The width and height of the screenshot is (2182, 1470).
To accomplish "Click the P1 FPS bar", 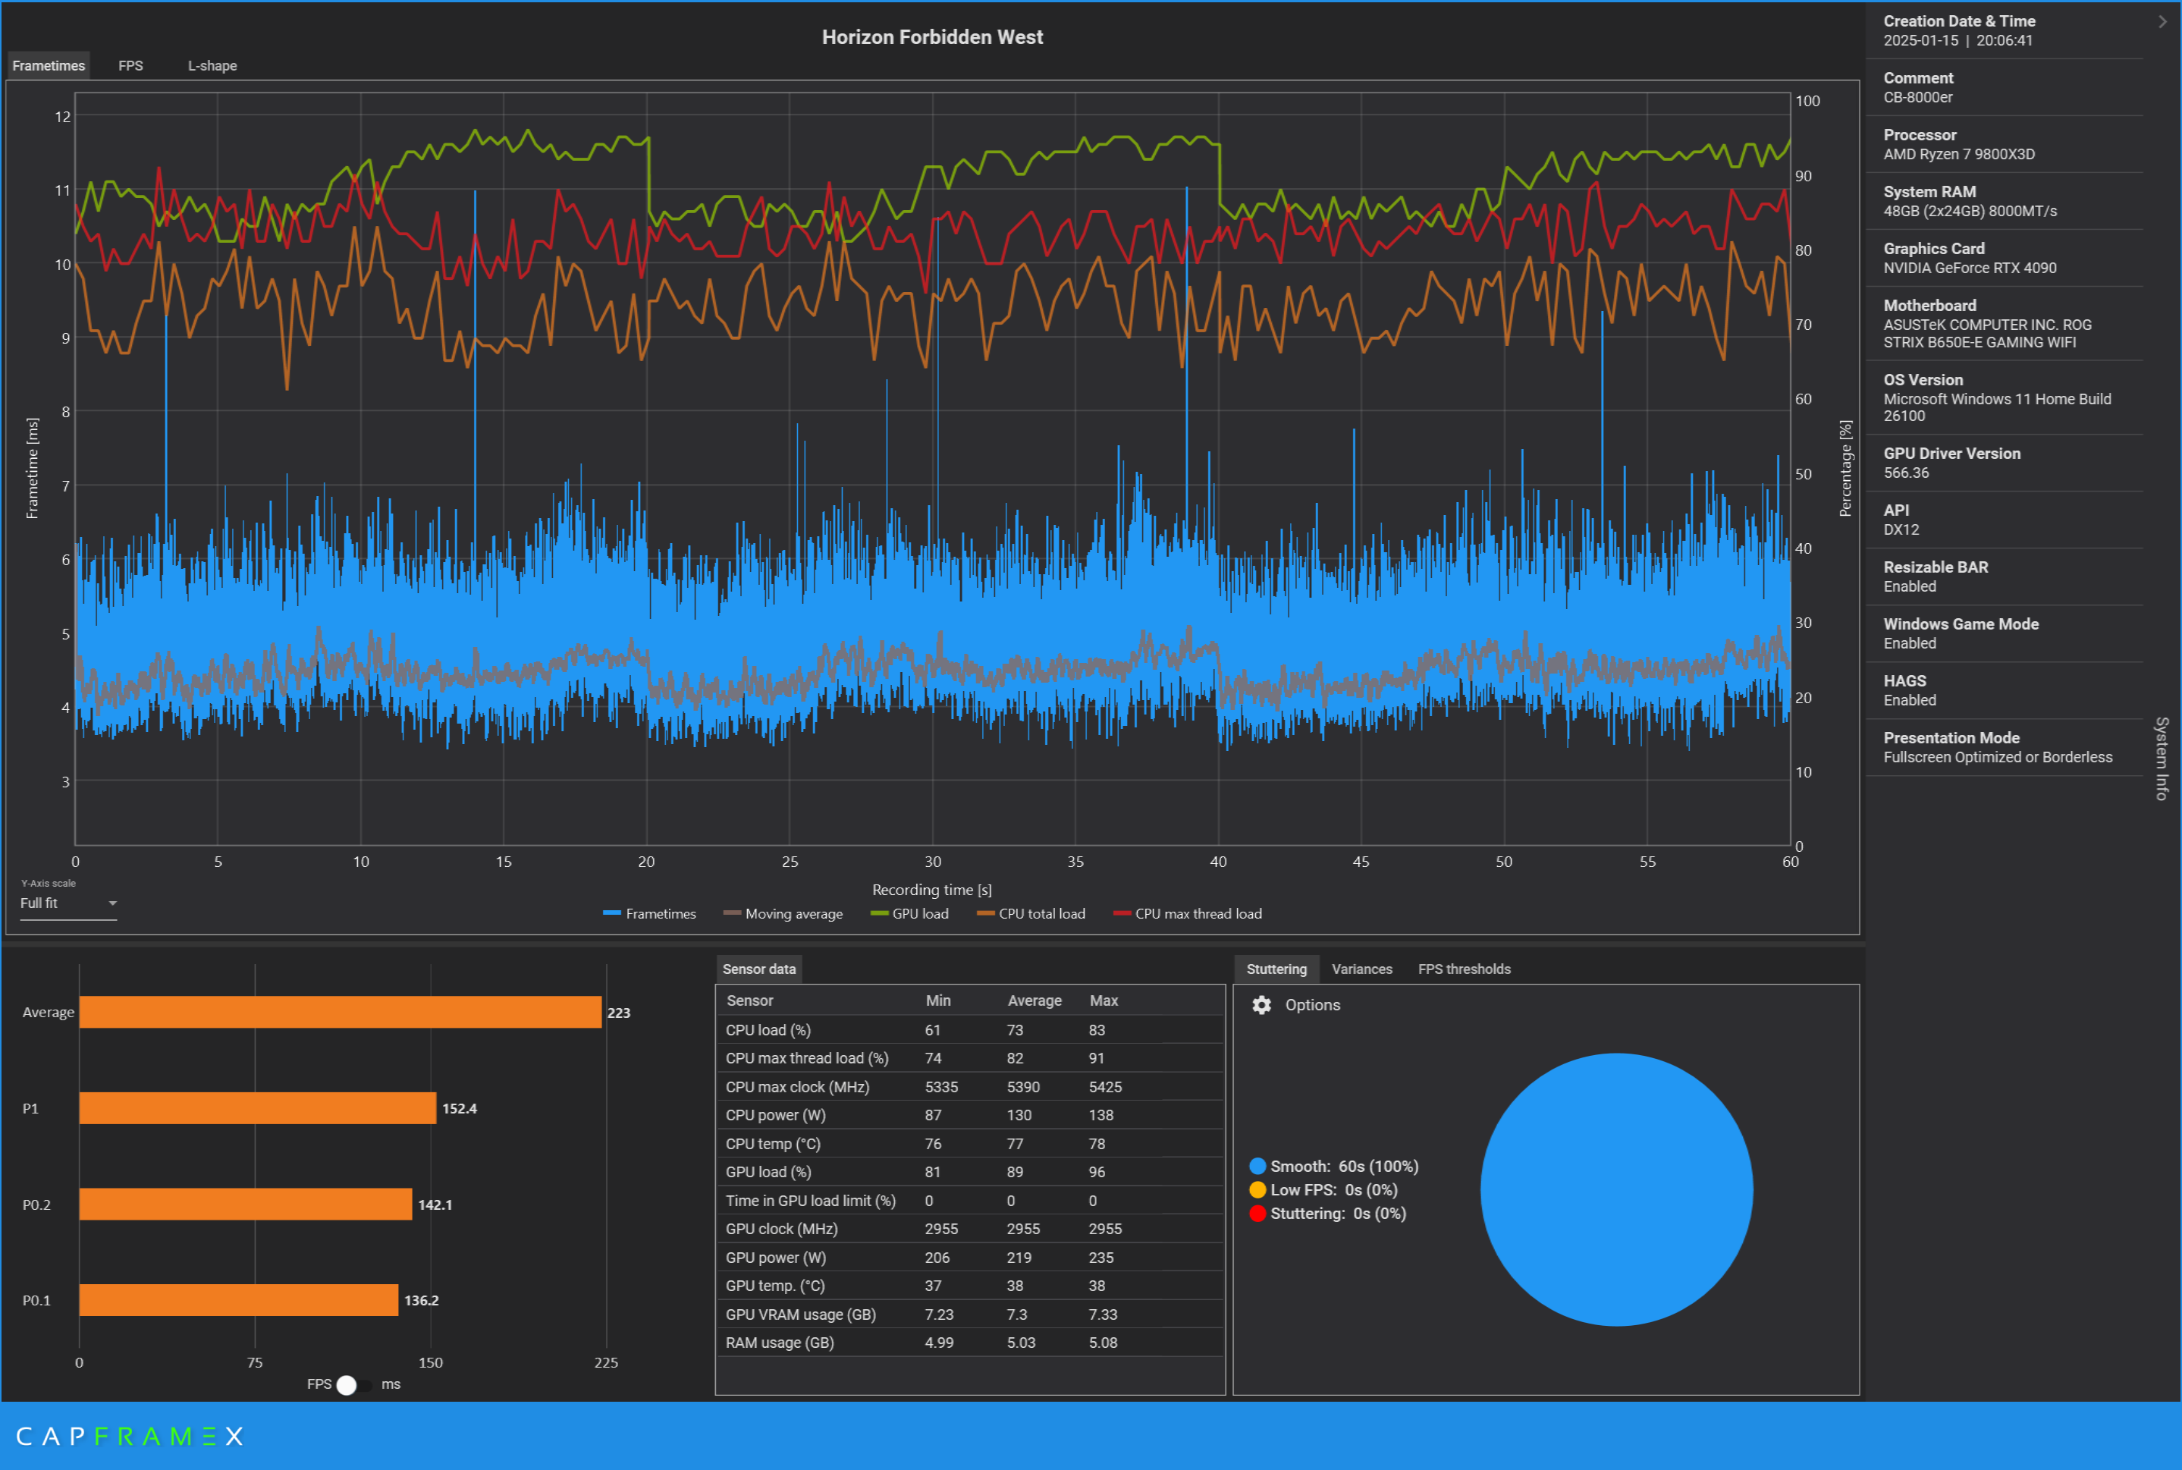I will pyautogui.click(x=258, y=1108).
